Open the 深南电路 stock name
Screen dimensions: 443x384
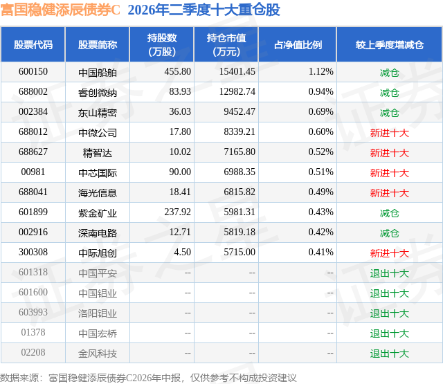pyautogui.click(x=98, y=233)
